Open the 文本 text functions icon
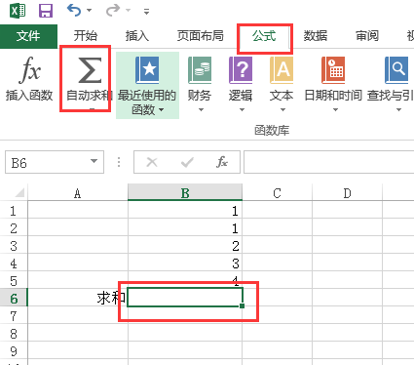This screenshot has width=414, height=365. pos(282,70)
